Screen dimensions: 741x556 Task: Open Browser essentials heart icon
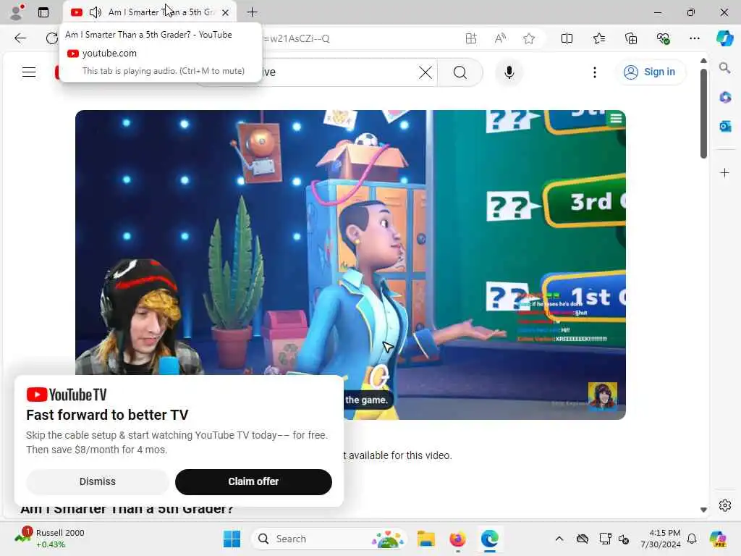click(663, 38)
